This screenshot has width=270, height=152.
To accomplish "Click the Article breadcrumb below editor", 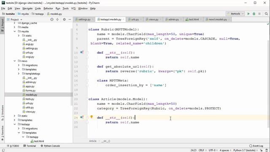I will click(x=93, y=141).
